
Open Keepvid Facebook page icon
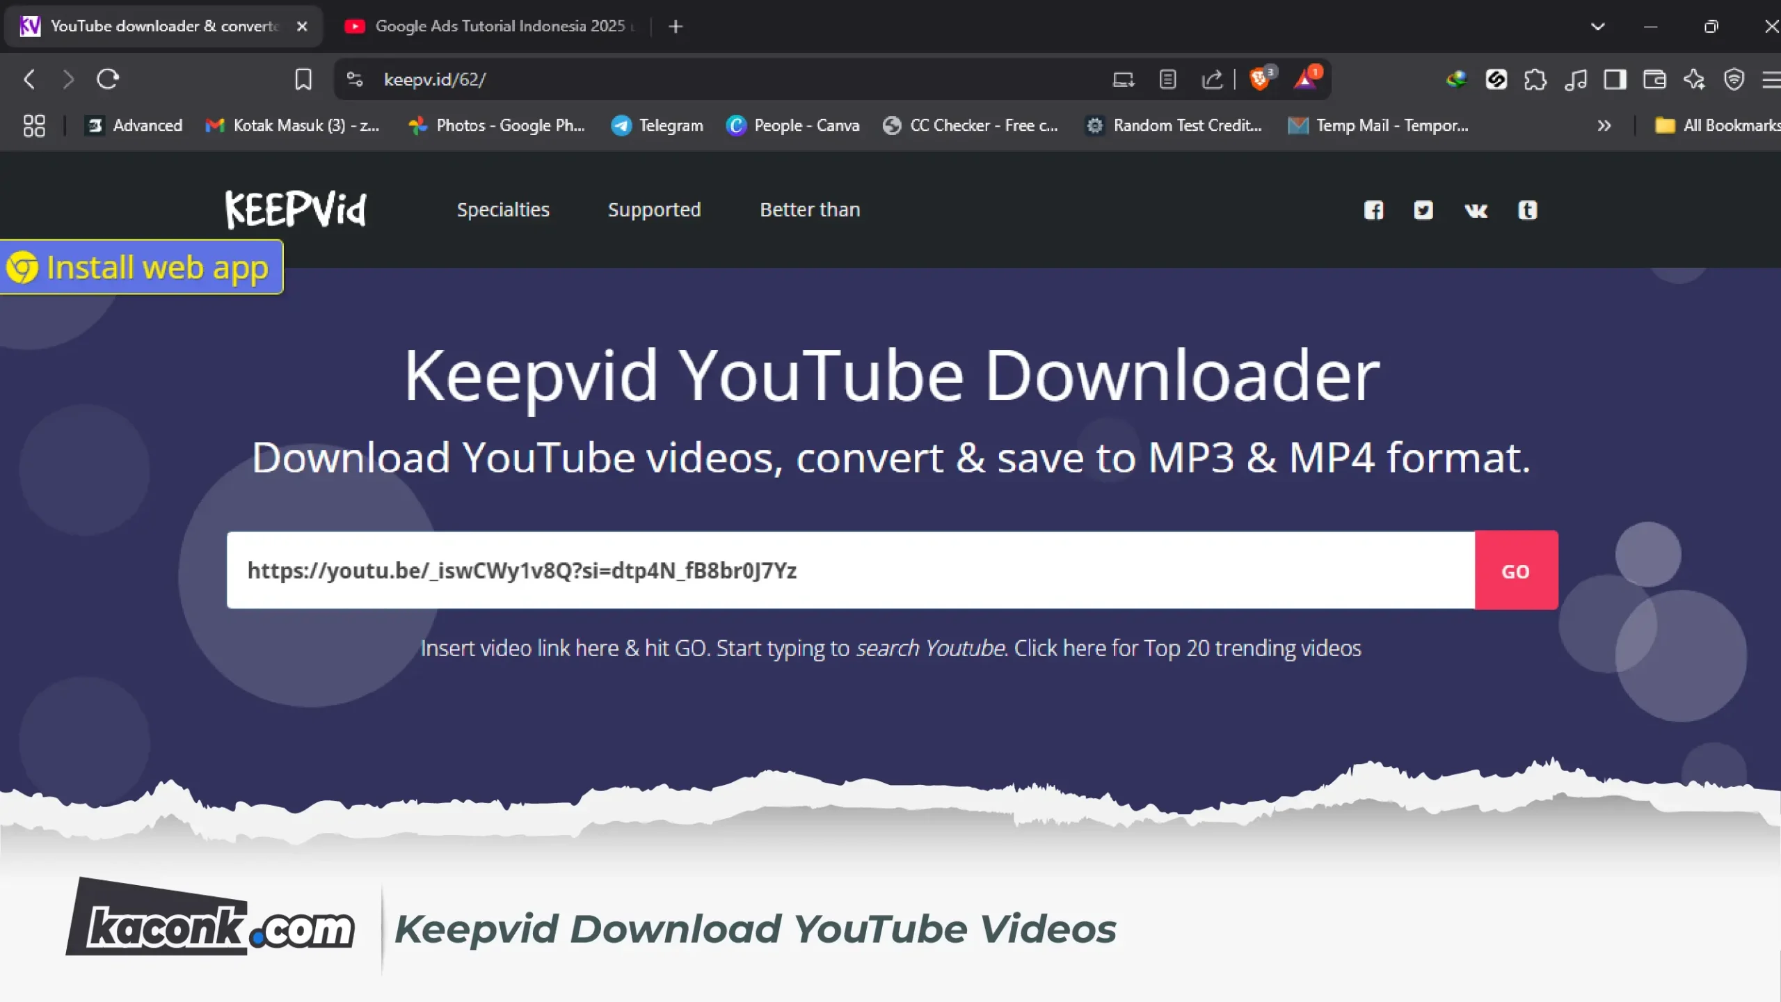tap(1373, 210)
